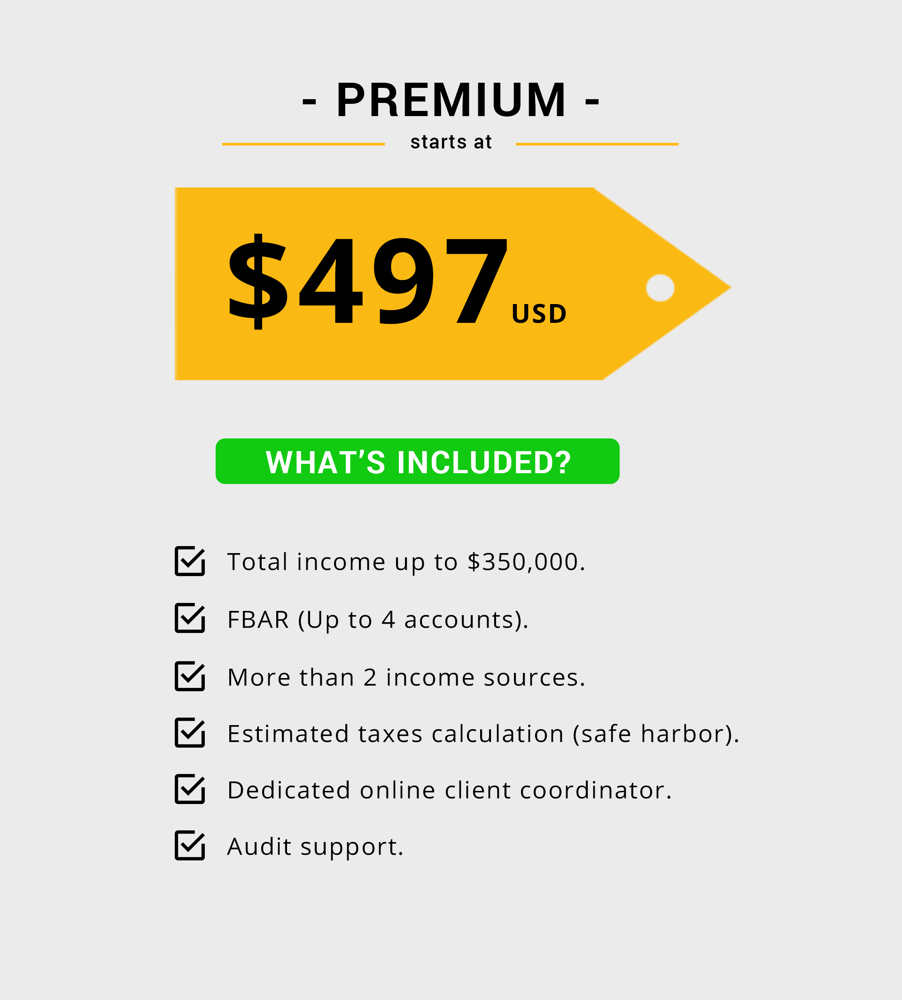Click the checkmark icon beside Total income
Viewport: 902px width, 1000px height.
pos(190,561)
